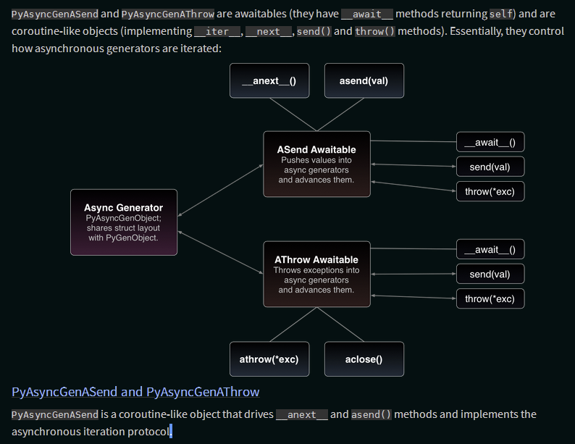The image size is (575, 444).
Task: Click PyAsyncGenASend code term in bottom paragraph
Action: (x=55, y=415)
